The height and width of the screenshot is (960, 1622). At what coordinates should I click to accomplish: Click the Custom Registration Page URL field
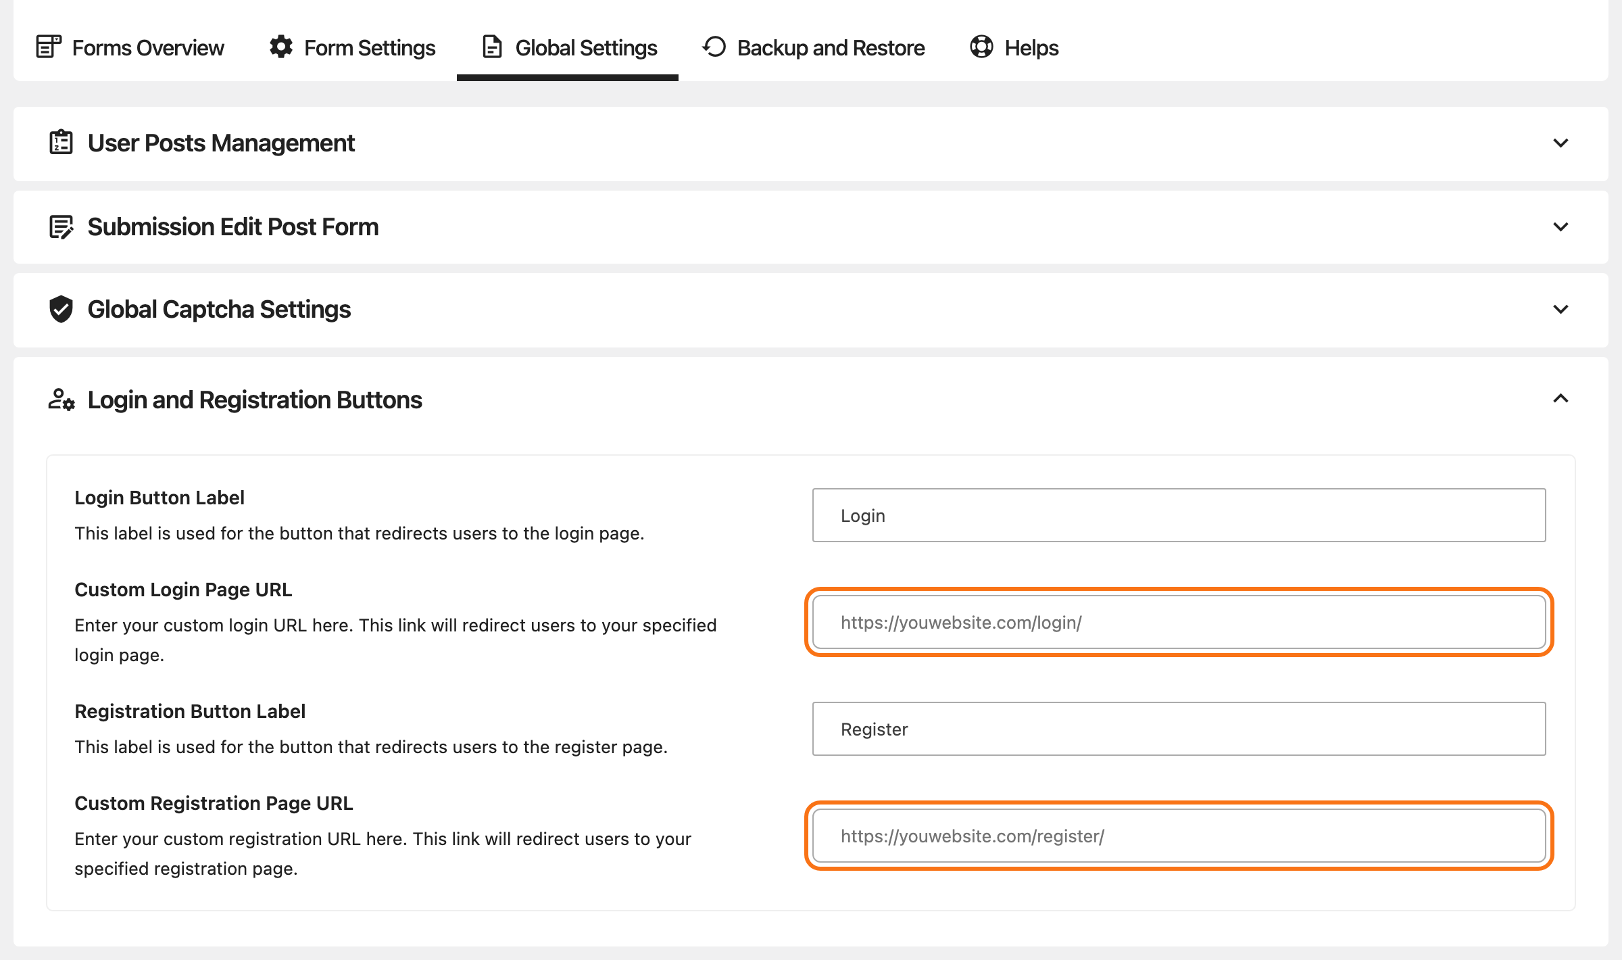coord(1179,836)
